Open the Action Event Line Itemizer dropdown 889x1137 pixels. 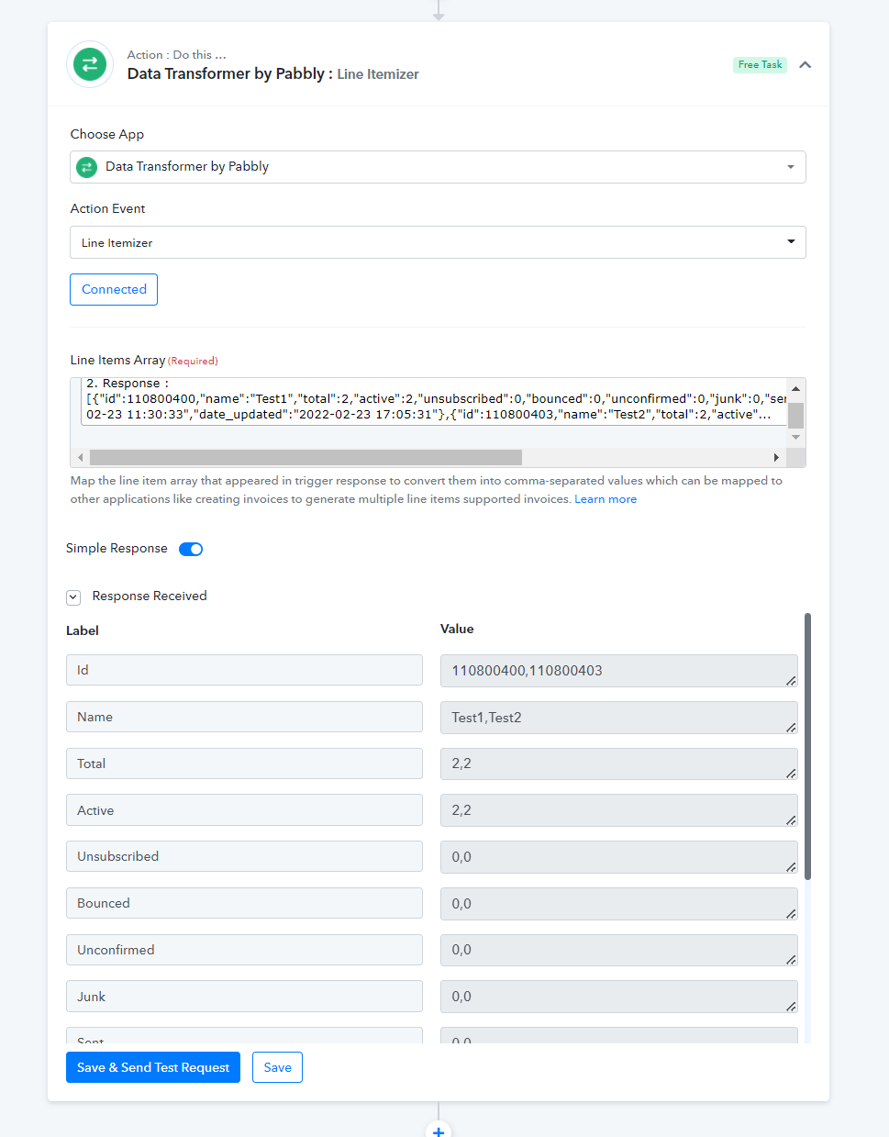(x=438, y=242)
